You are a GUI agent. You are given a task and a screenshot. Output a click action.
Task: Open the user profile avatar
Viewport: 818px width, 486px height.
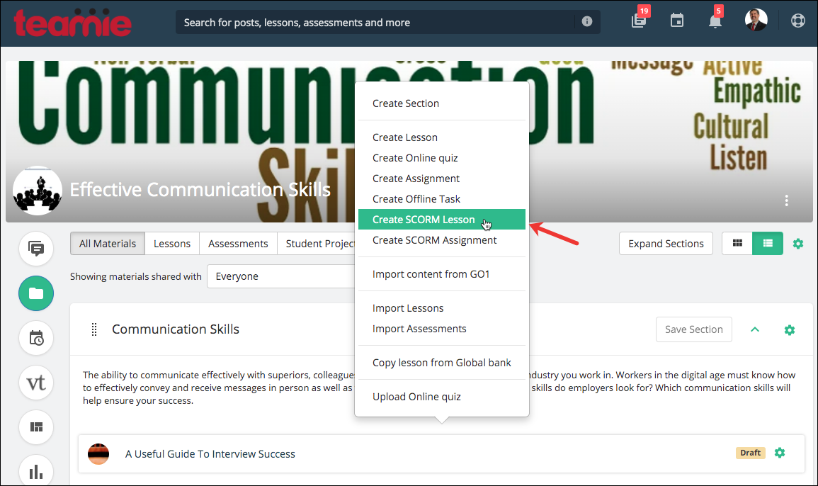coord(756,21)
